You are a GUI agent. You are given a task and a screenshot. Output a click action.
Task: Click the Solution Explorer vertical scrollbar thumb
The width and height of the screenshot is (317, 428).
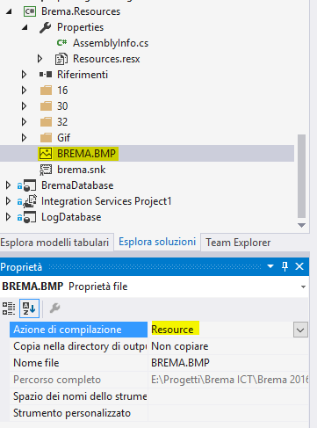[x=301, y=177]
